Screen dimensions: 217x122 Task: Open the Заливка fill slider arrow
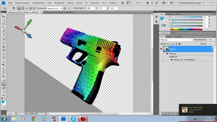point(214,44)
